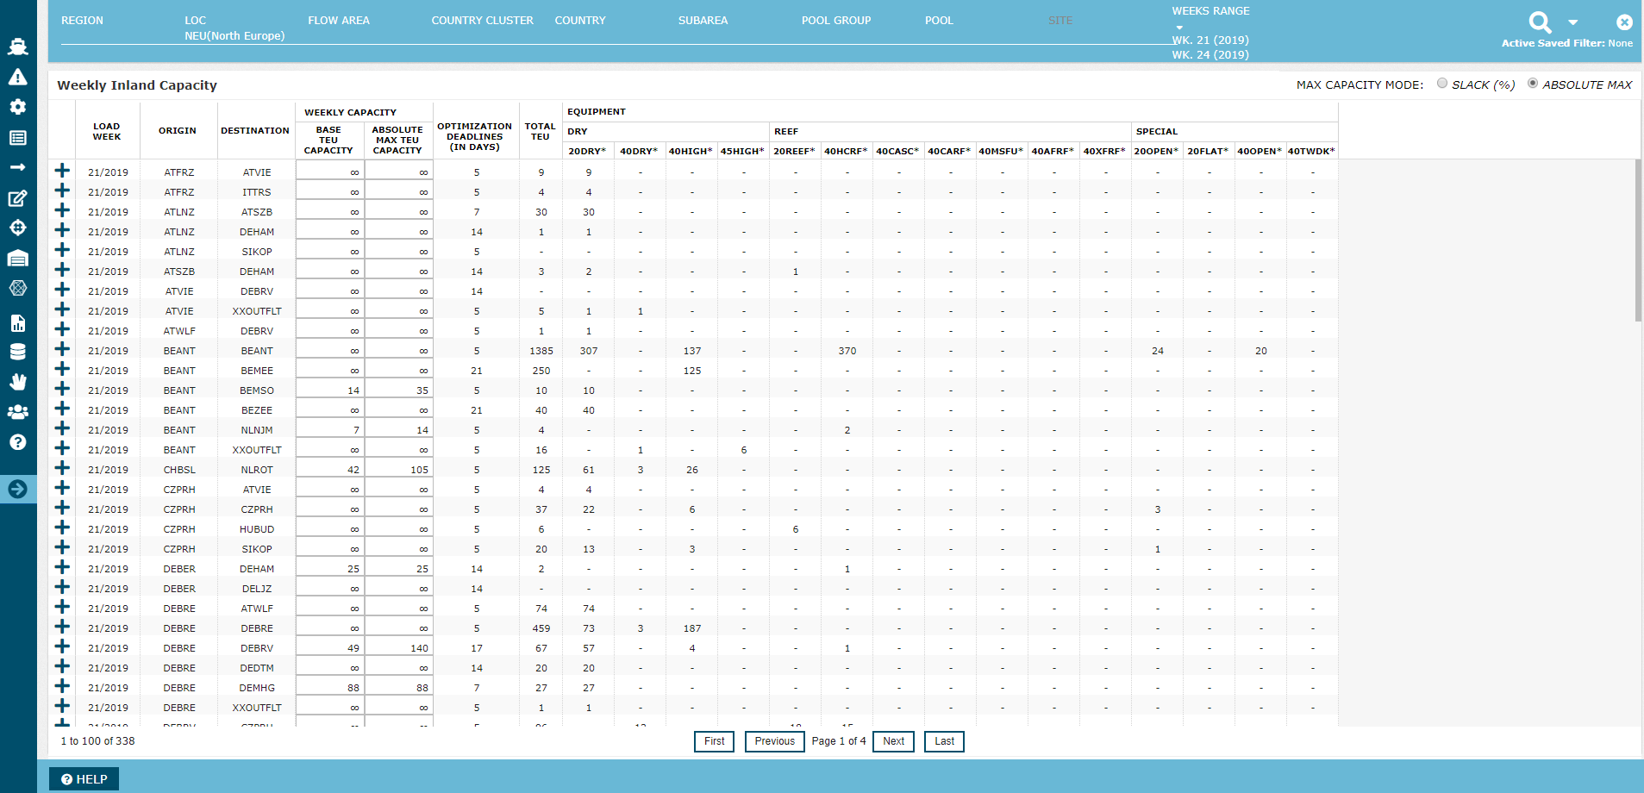Image resolution: width=1644 pixels, height=793 pixels.
Task: Select the SLACK (%) radio button
Action: coord(1442,84)
